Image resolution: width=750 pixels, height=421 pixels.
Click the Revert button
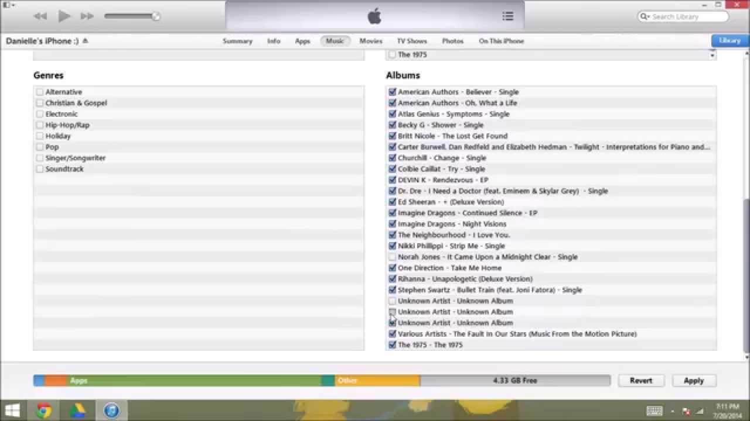[641, 380]
